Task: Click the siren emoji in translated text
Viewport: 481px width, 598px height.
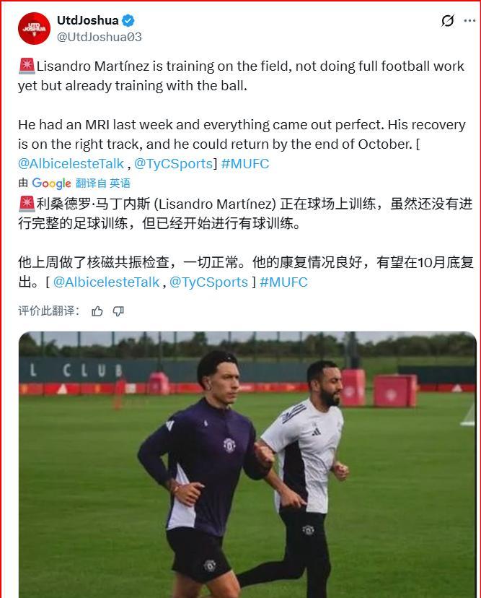Action: coord(27,204)
